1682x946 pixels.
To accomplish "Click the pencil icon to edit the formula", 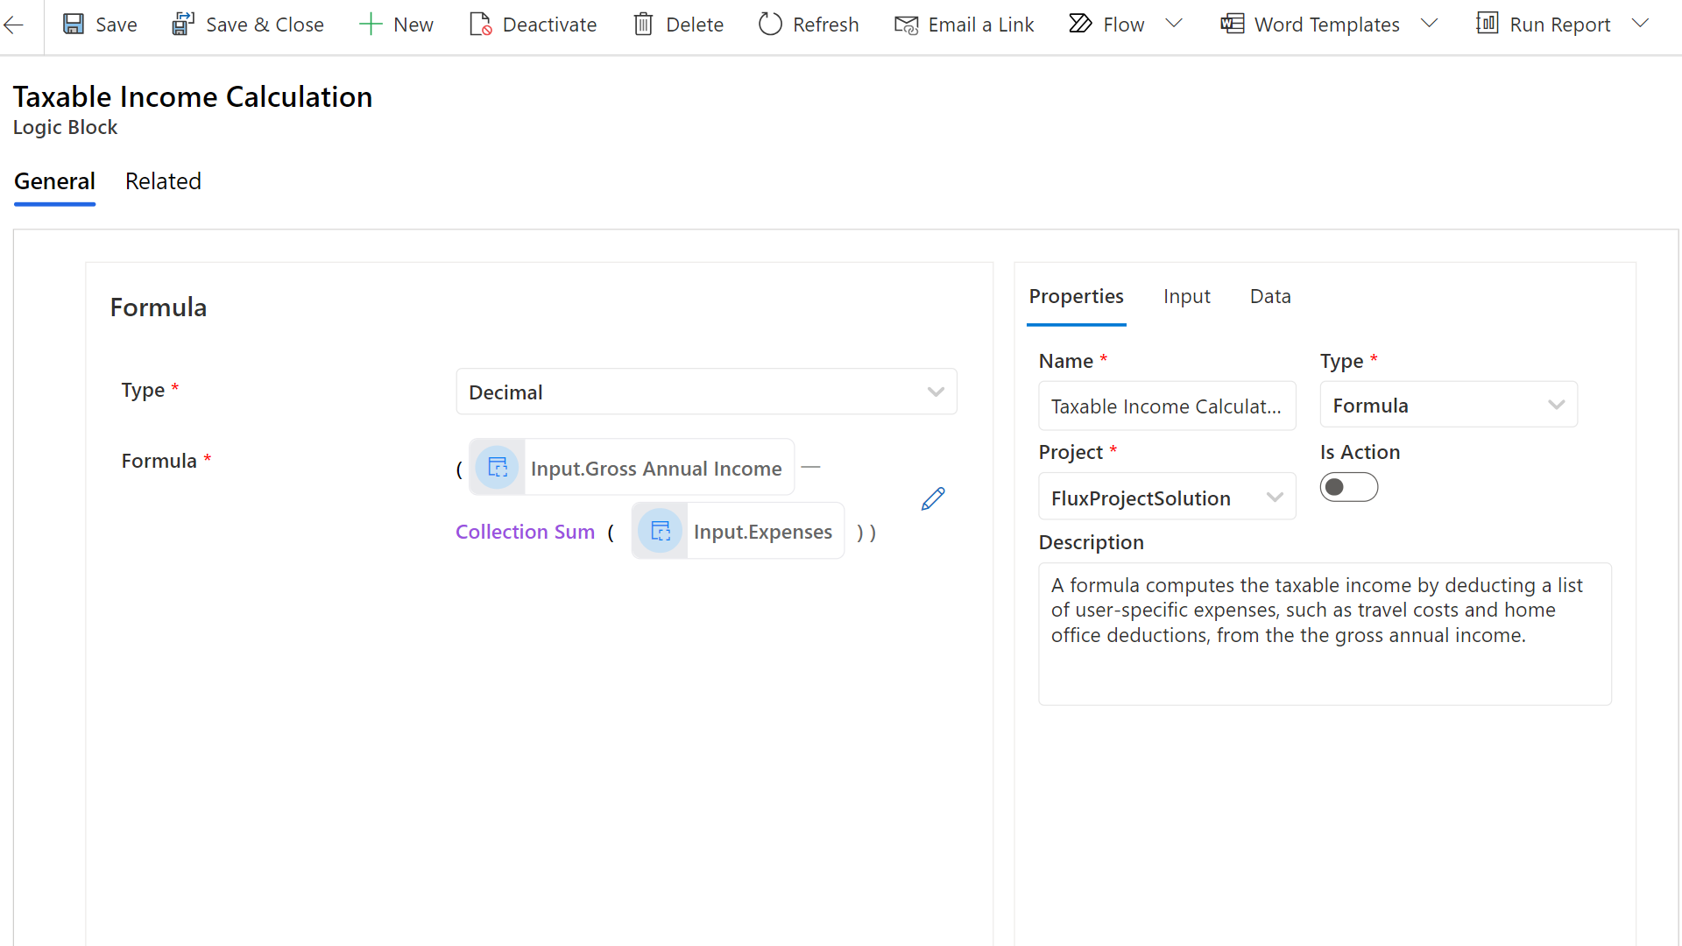I will pyautogui.click(x=933, y=498).
